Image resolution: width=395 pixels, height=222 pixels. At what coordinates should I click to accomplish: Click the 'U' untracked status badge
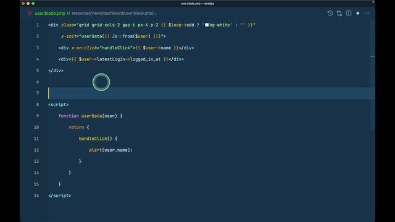[x=69, y=13]
